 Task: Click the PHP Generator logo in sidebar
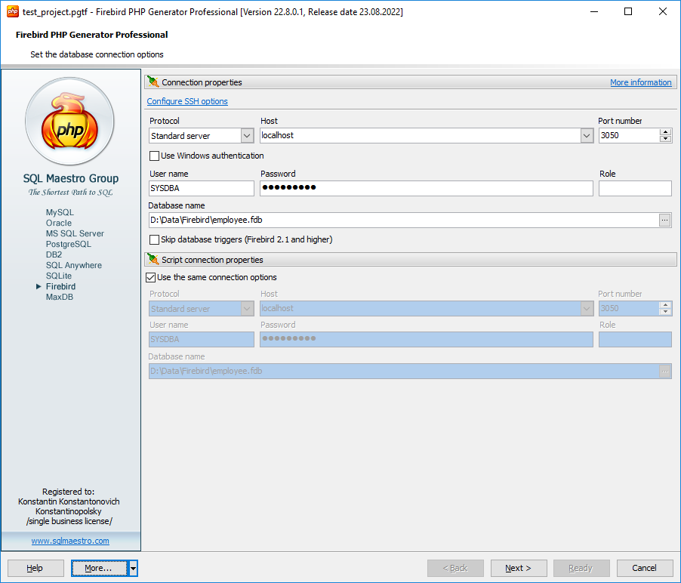pyautogui.click(x=69, y=122)
